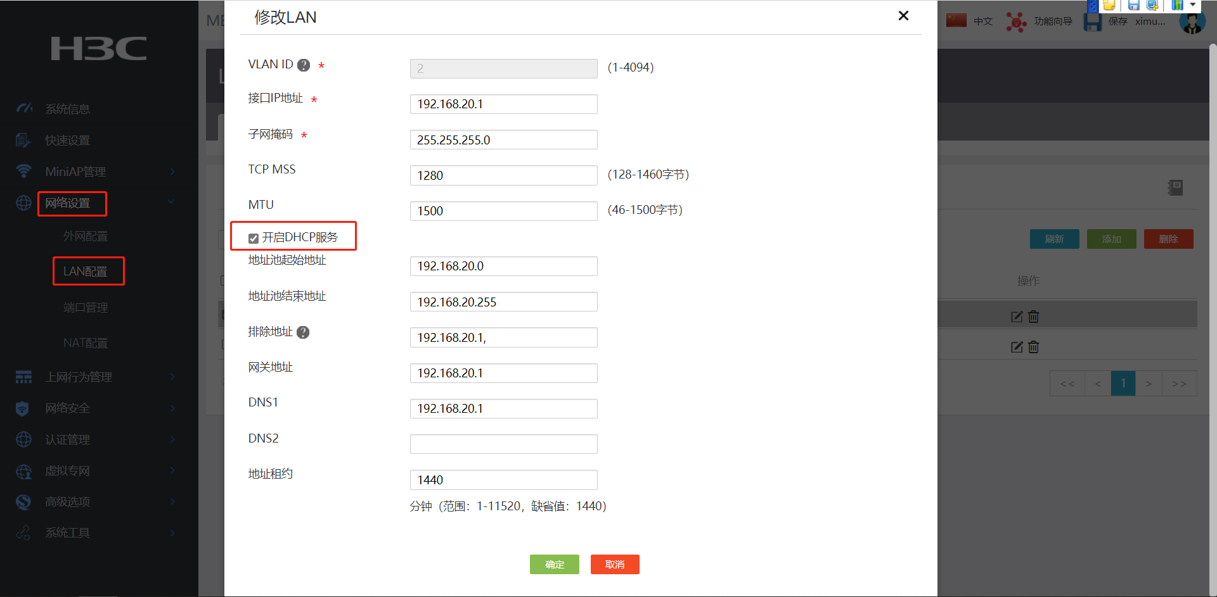Click the 排除地址 input field
The width and height of the screenshot is (1217, 597).
504,337
